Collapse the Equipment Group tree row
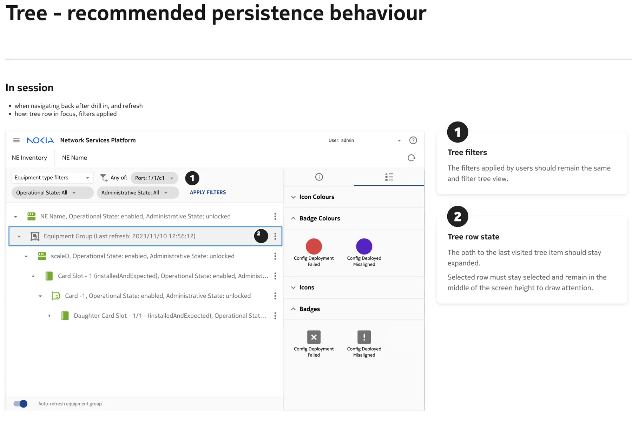Image resolution: width=632 pixels, height=422 pixels. (x=19, y=237)
